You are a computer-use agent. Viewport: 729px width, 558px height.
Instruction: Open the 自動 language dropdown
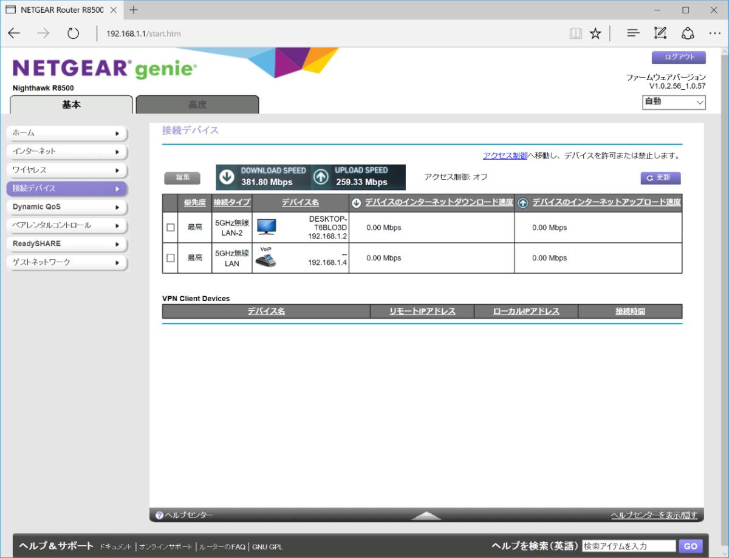coord(674,102)
